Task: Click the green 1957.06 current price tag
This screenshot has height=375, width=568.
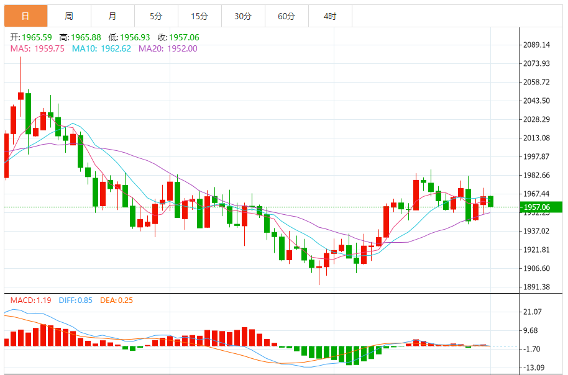Action: point(541,207)
